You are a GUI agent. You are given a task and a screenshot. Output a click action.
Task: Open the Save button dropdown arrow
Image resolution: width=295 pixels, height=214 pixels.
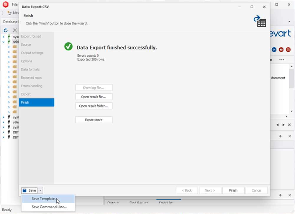(41, 190)
